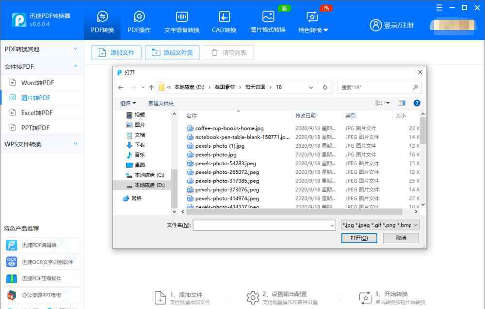Select 图片转PDF in sidebar
The height and width of the screenshot is (309, 485).
click(x=42, y=98)
